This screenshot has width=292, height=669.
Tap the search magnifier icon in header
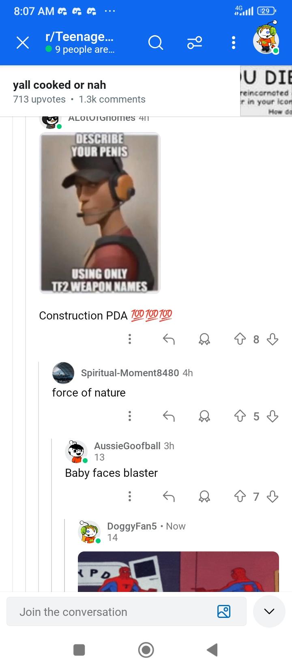[x=156, y=42]
